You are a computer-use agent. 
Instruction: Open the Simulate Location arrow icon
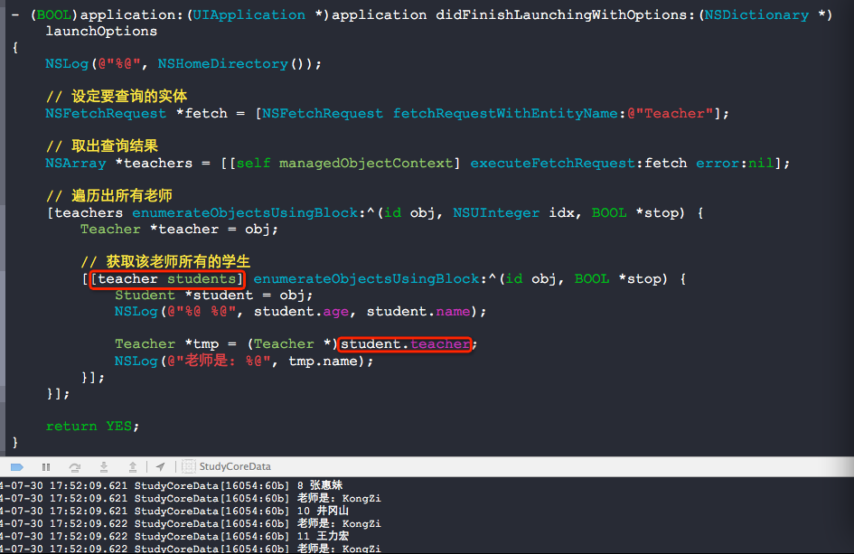pos(160,467)
